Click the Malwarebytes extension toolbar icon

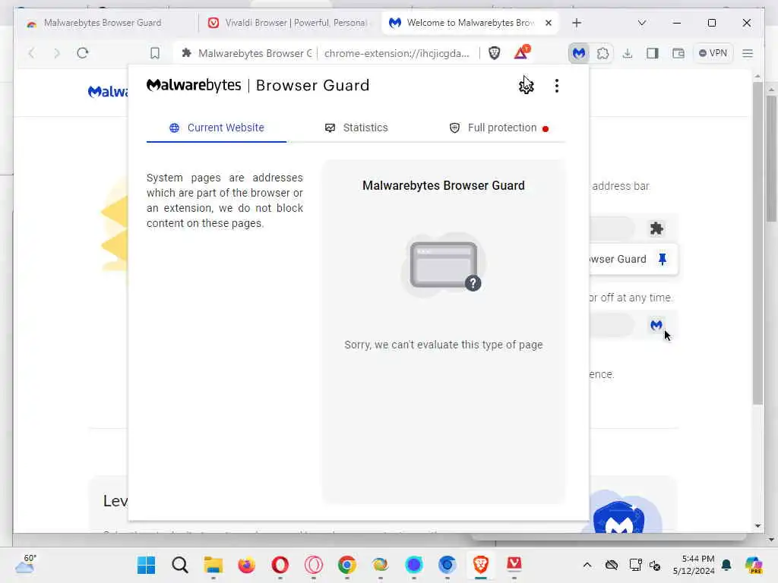pyautogui.click(x=578, y=53)
